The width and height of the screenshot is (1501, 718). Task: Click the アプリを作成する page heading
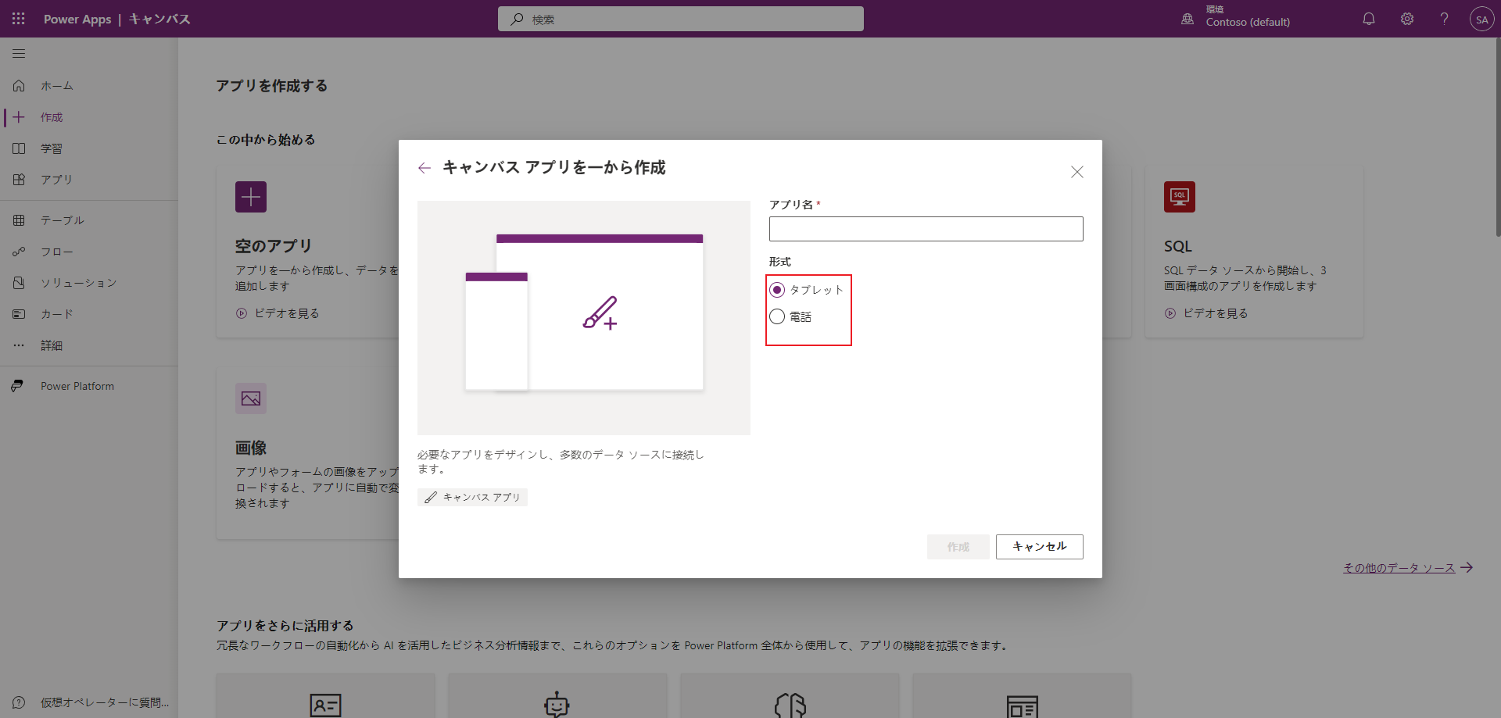[272, 86]
